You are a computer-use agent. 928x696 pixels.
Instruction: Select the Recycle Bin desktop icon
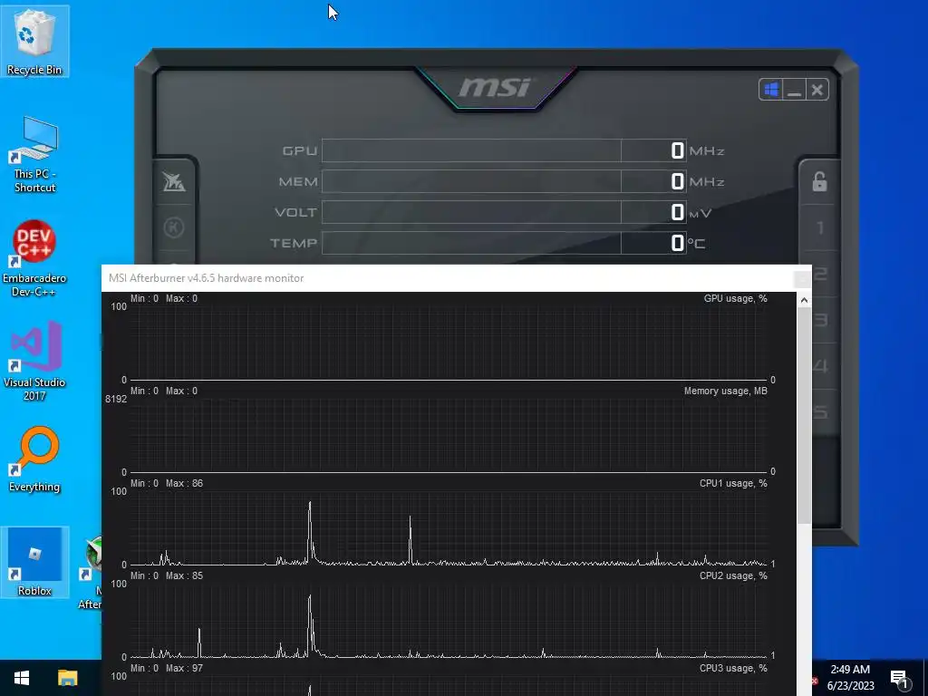(x=34, y=42)
